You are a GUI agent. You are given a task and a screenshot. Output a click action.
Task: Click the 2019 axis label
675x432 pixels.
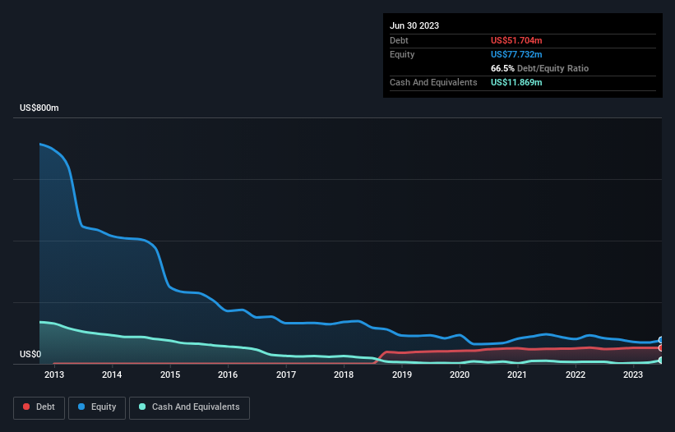pos(402,375)
